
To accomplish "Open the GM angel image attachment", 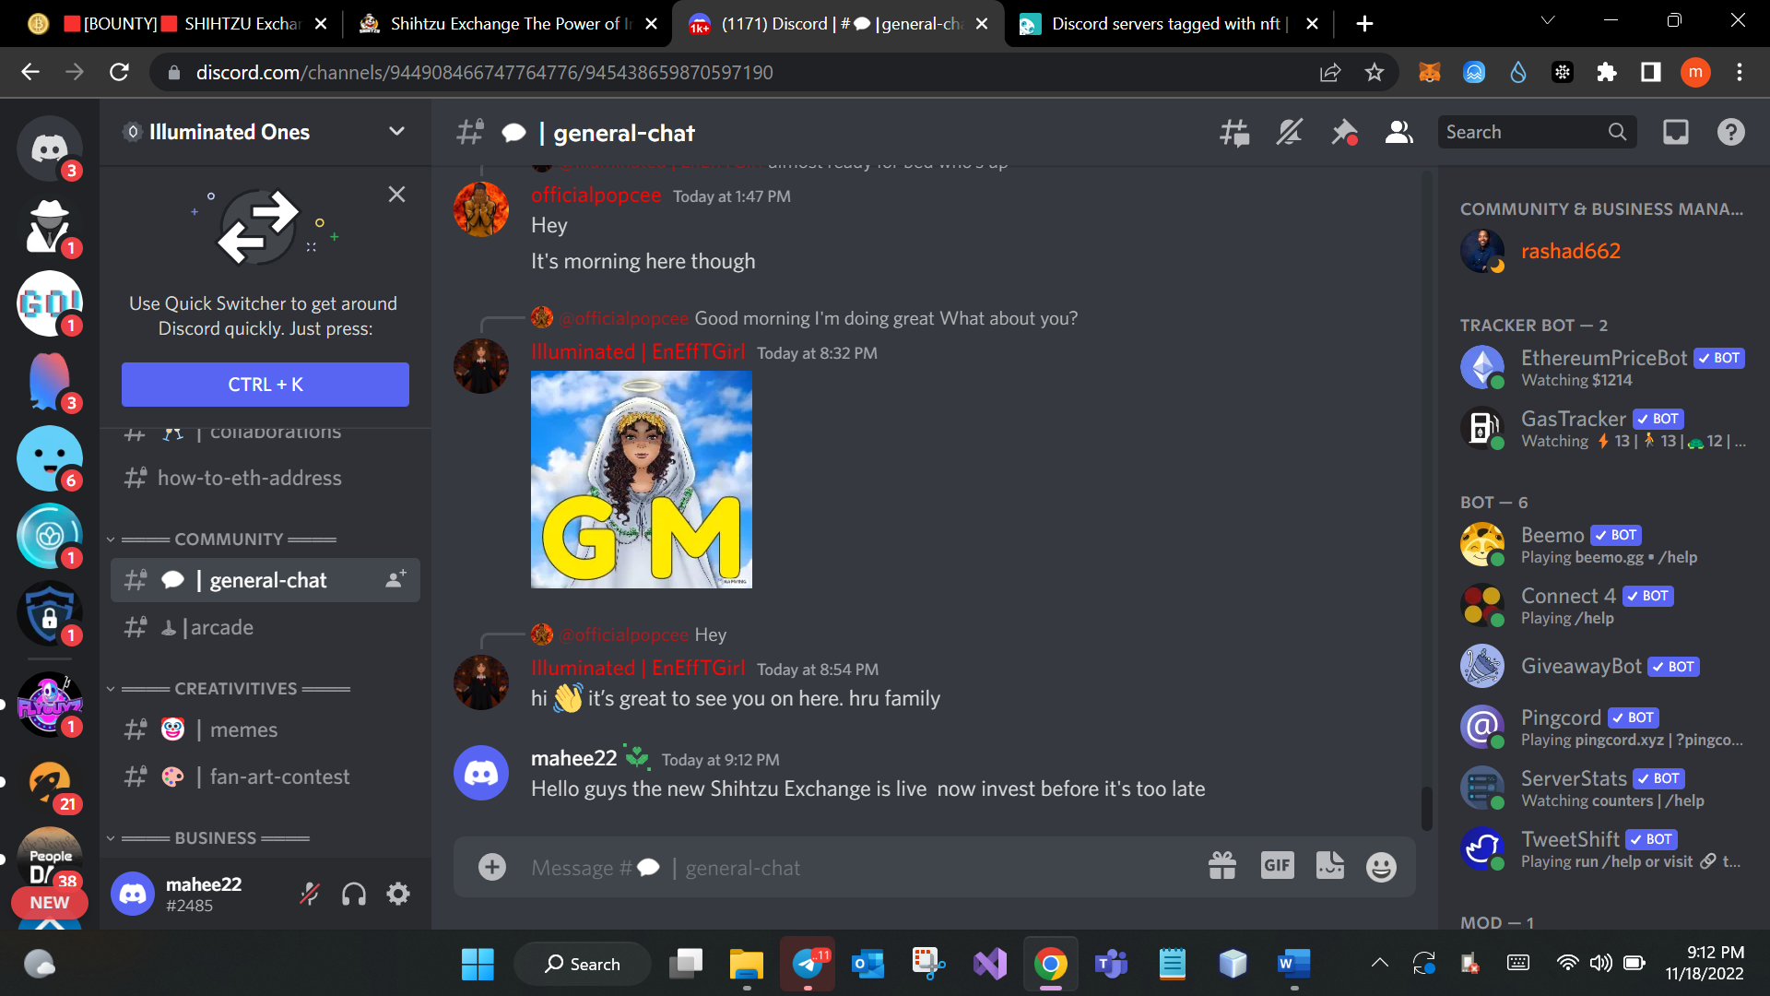I will click(x=642, y=480).
